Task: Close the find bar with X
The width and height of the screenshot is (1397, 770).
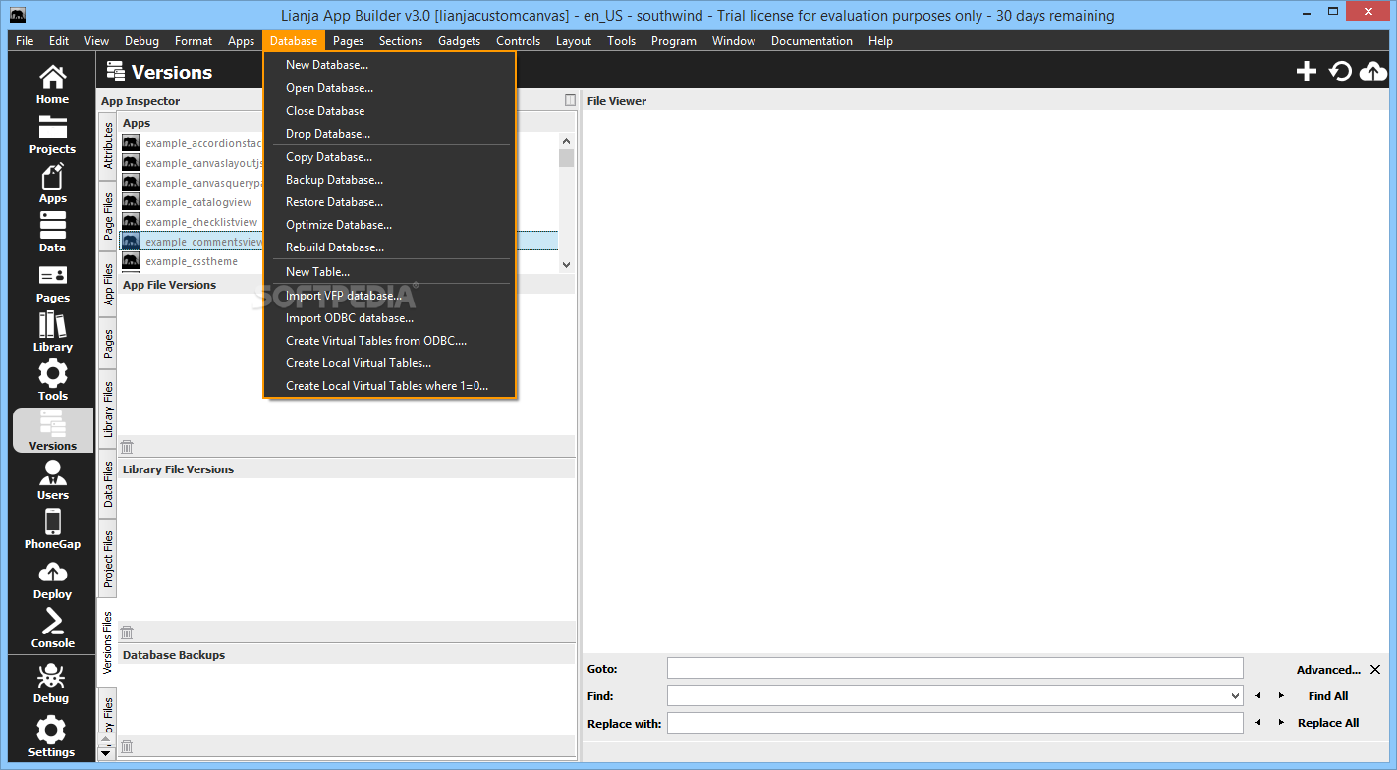Action: coord(1375,670)
